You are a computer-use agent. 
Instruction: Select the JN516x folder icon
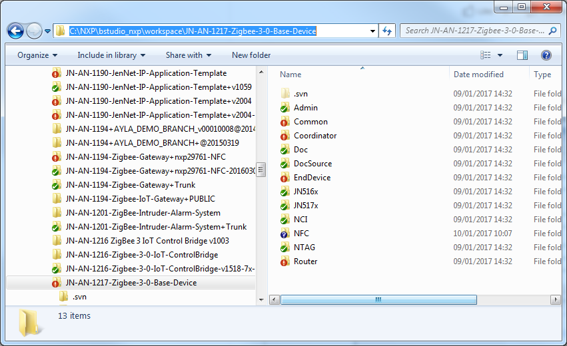coord(285,192)
